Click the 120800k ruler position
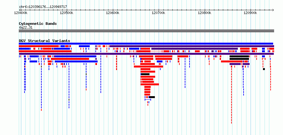Viewport: 283px width, 135px height. (205, 13)
